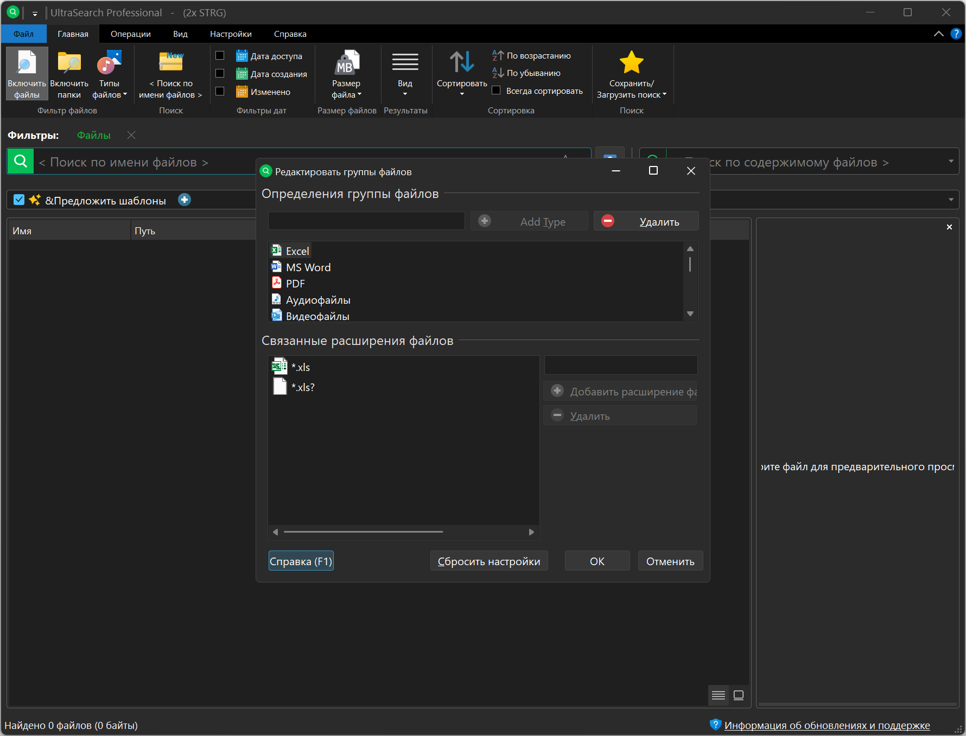Switch to the Настройки tab
This screenshot has width=966, height=736.
point(231,34)
